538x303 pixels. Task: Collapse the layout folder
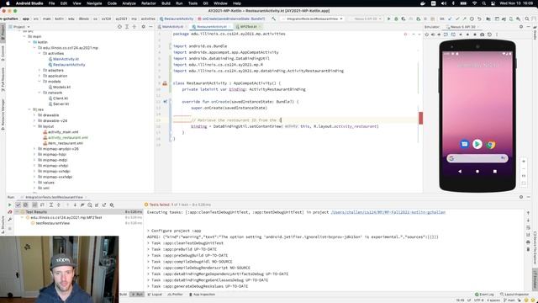click(x=34, y=126)
